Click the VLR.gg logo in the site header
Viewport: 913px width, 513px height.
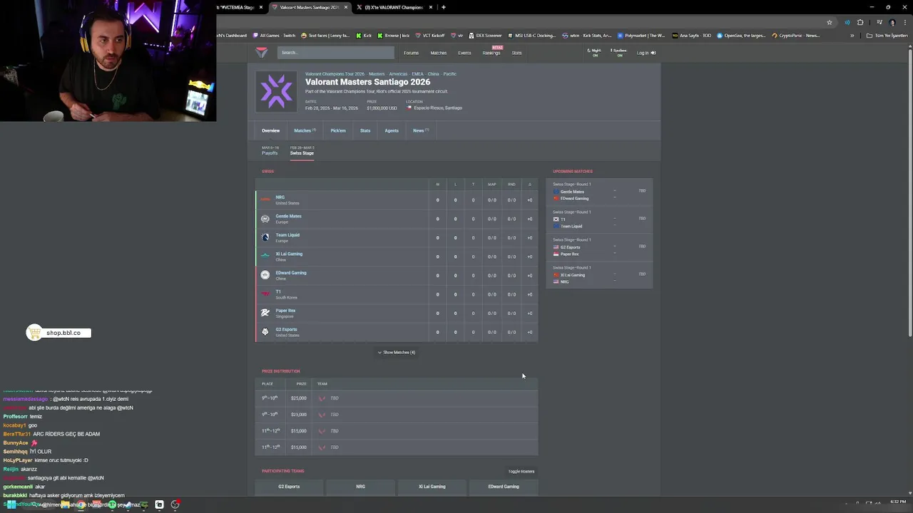(x=262, y=52)
